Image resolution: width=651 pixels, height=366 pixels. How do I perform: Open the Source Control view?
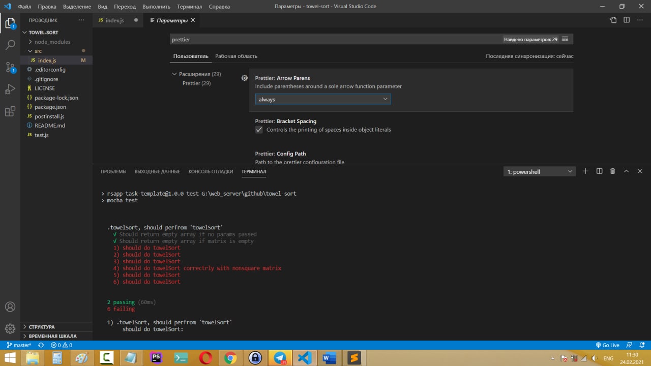tap(10, 67)
